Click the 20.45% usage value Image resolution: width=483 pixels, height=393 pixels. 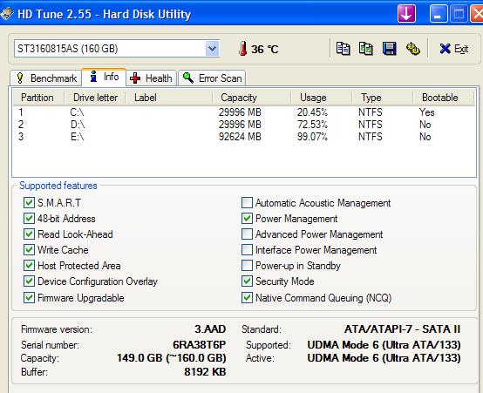312,112
